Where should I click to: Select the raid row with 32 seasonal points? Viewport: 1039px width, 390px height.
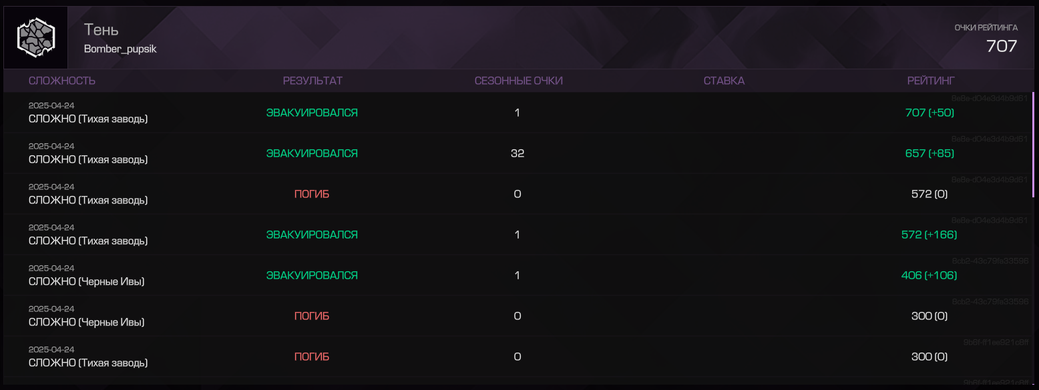tap(518, 153)
